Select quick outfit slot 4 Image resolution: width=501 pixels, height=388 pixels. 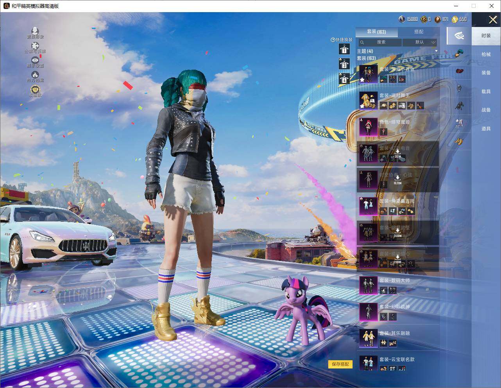[x=344, y=79]
